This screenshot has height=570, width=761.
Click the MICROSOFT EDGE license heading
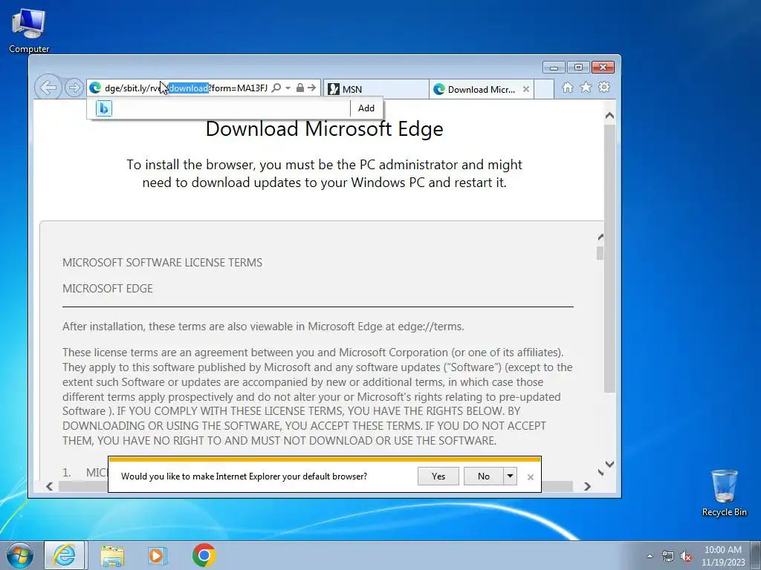[x=107, y=289]
